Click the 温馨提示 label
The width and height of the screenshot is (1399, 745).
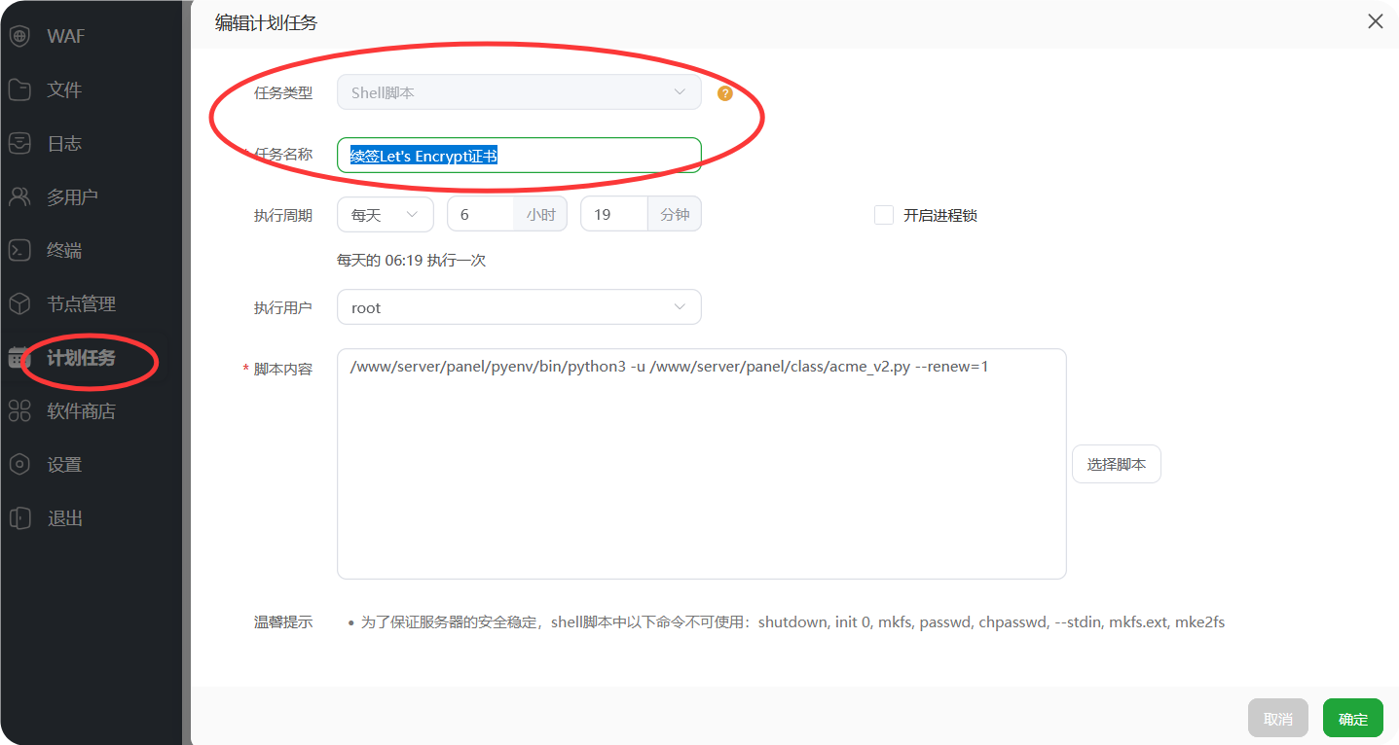(283, 621)
